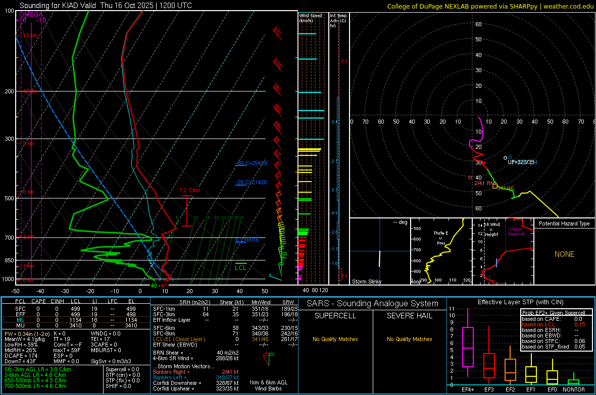The height and width of the screenshot is (395, 596).
Task: Click the BRN Shear = label
Action: pos(168,353)
